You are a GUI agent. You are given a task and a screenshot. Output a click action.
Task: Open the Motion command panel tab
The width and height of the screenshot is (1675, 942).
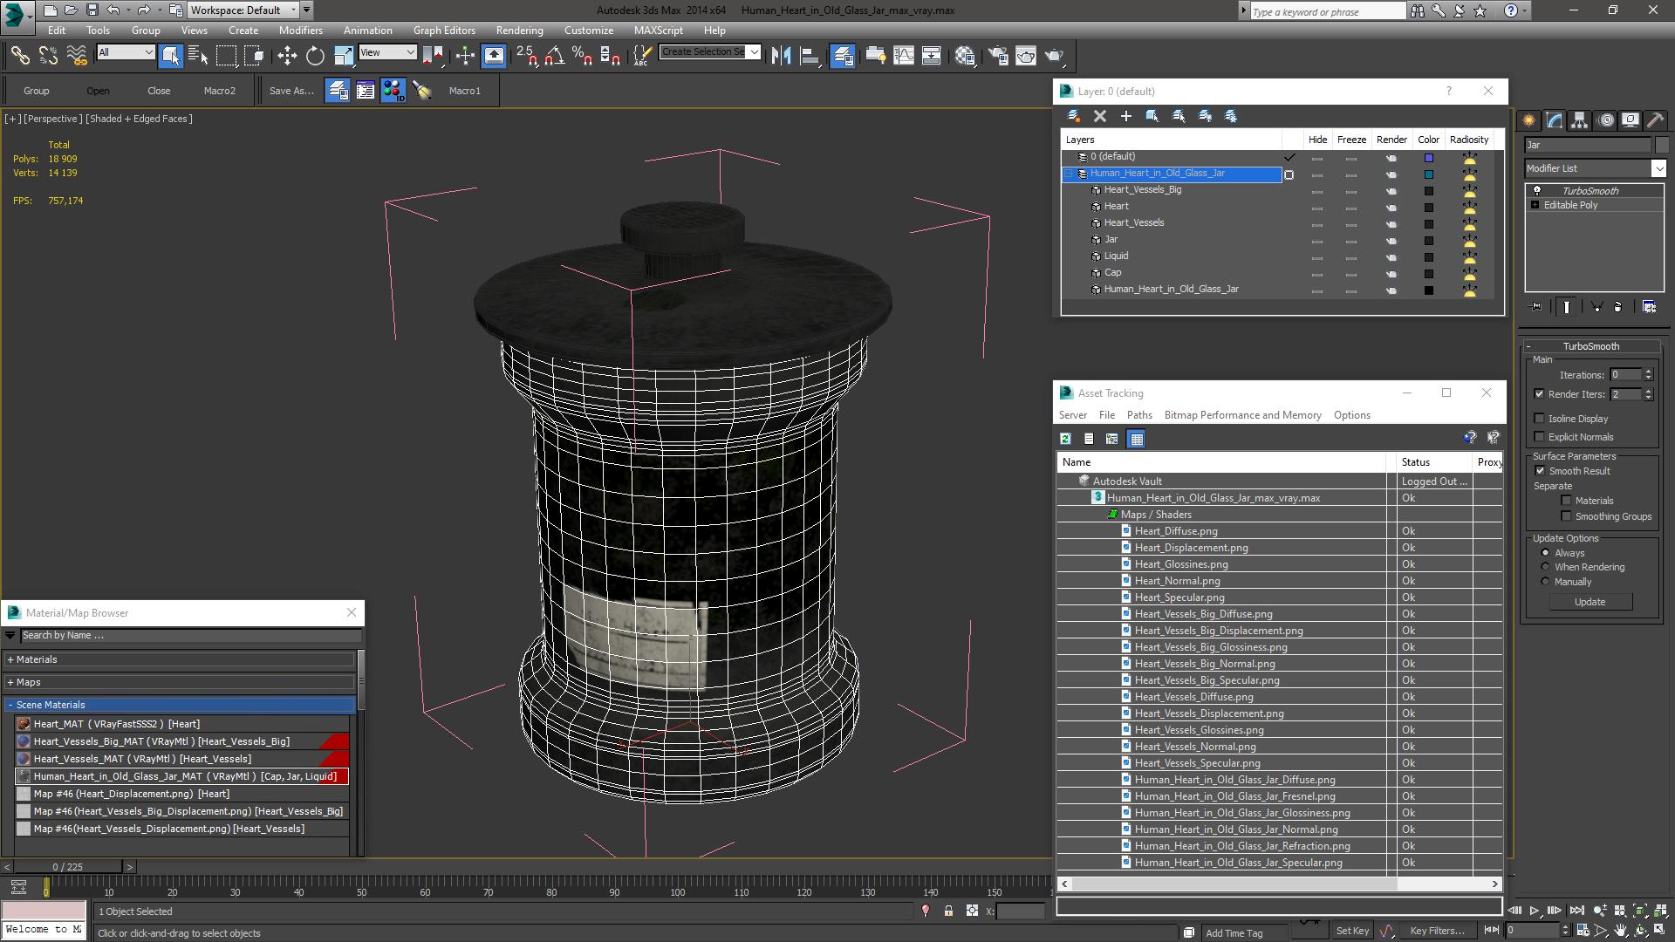(1605, 120)
